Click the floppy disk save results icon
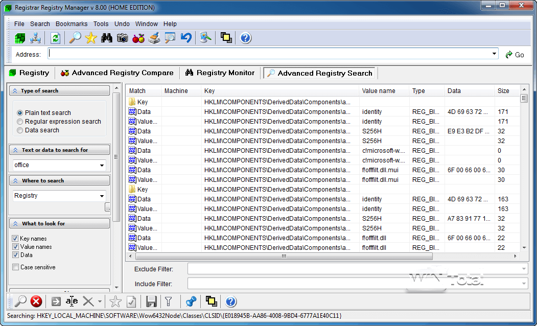 point(151,301)
